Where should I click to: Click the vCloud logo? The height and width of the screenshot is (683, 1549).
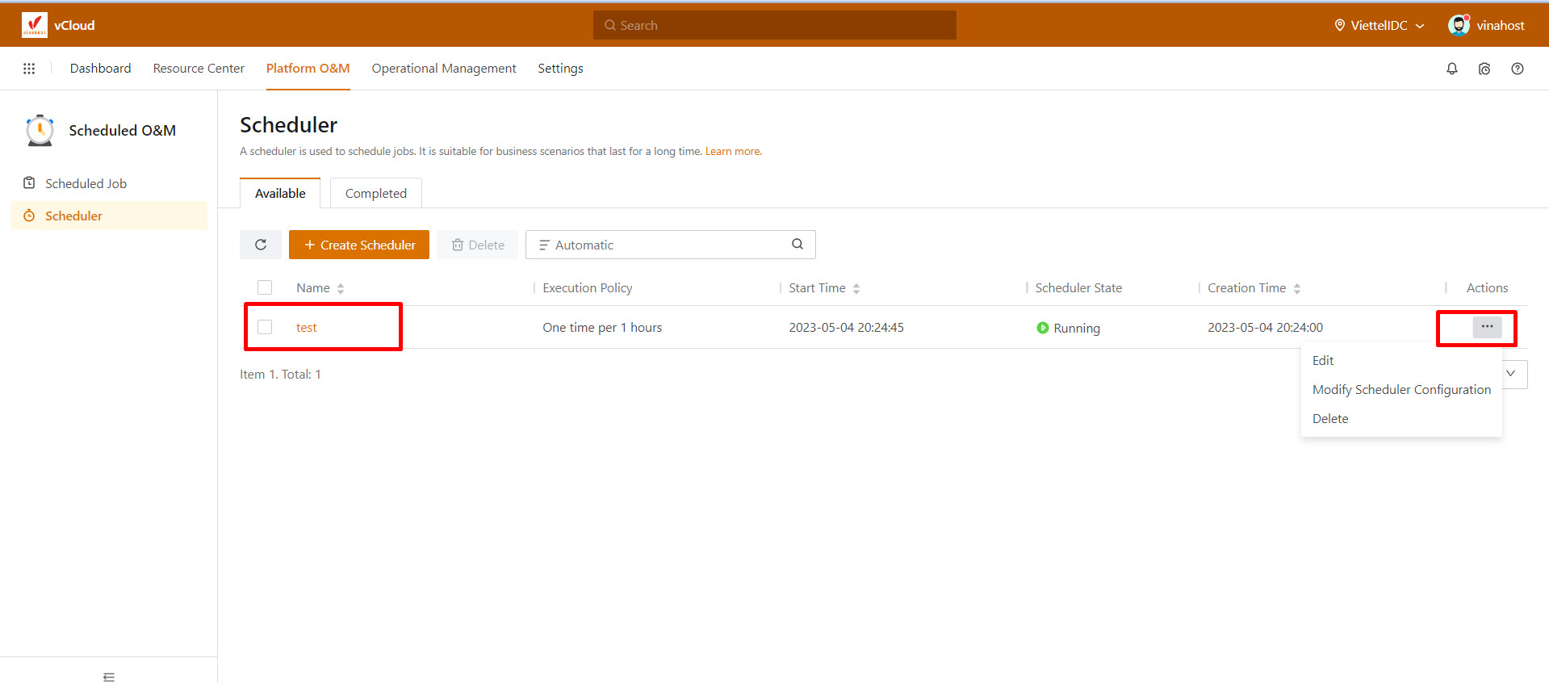coord(35,25)
